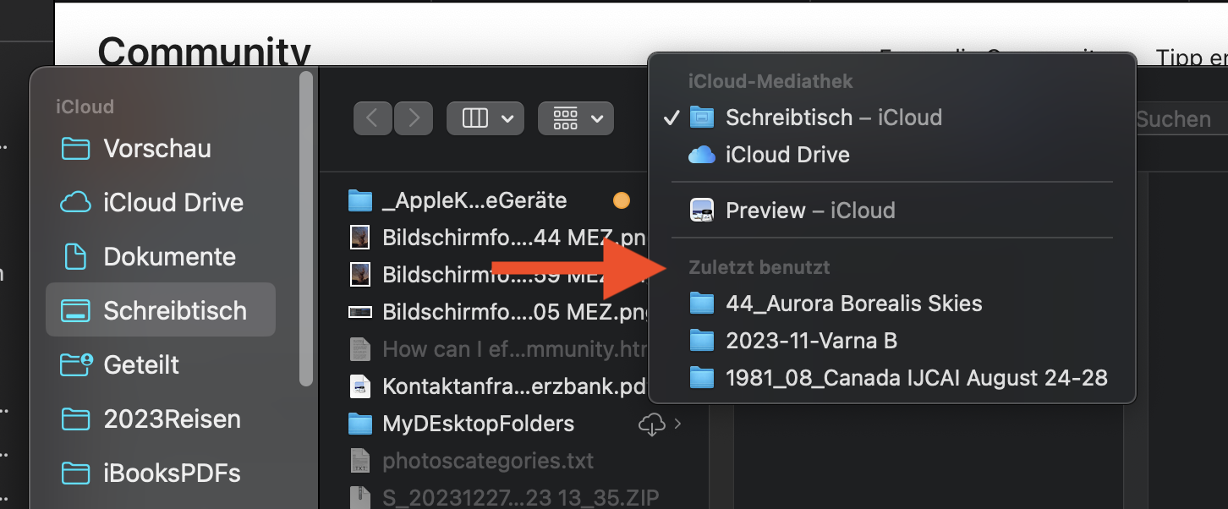The image size is (1228, 509).
Task: Open recent folder 2023-11-Varna B
Action: pyautogui.click(x=811, y=341)
